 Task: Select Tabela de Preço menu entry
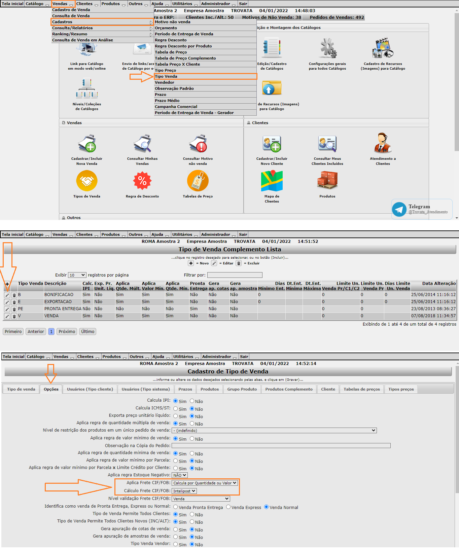click(x=205, y=52)
